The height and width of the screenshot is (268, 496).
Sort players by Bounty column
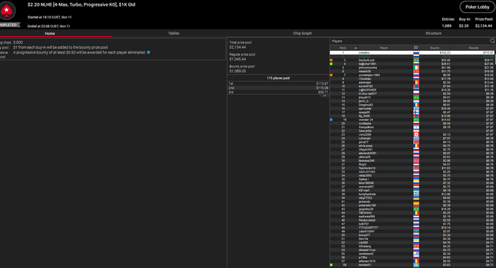[x=434, y=48]
